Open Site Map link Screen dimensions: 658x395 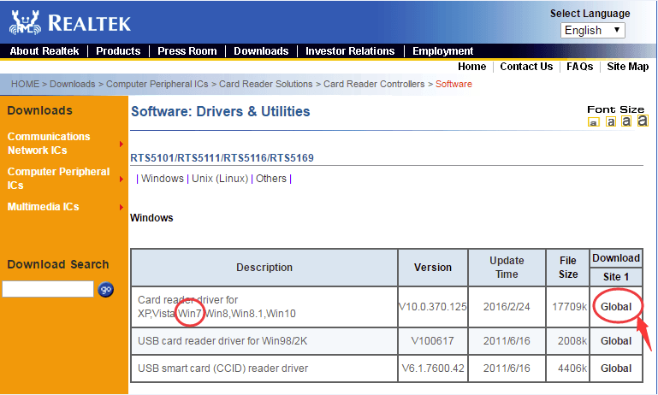[628, 67]
